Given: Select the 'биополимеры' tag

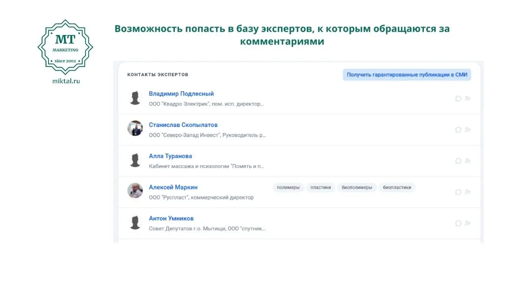Looking at the screenshot, I should tap(357, 187).
